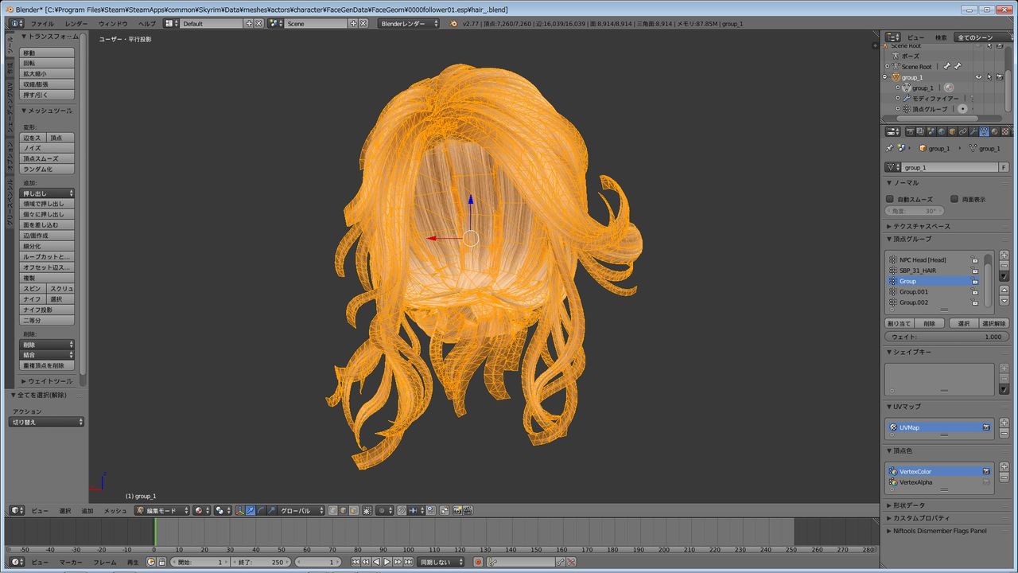The width and height of the screenshot is (1018, 573).
Task: Open the ファイル menu
Action: coord(42,24)
